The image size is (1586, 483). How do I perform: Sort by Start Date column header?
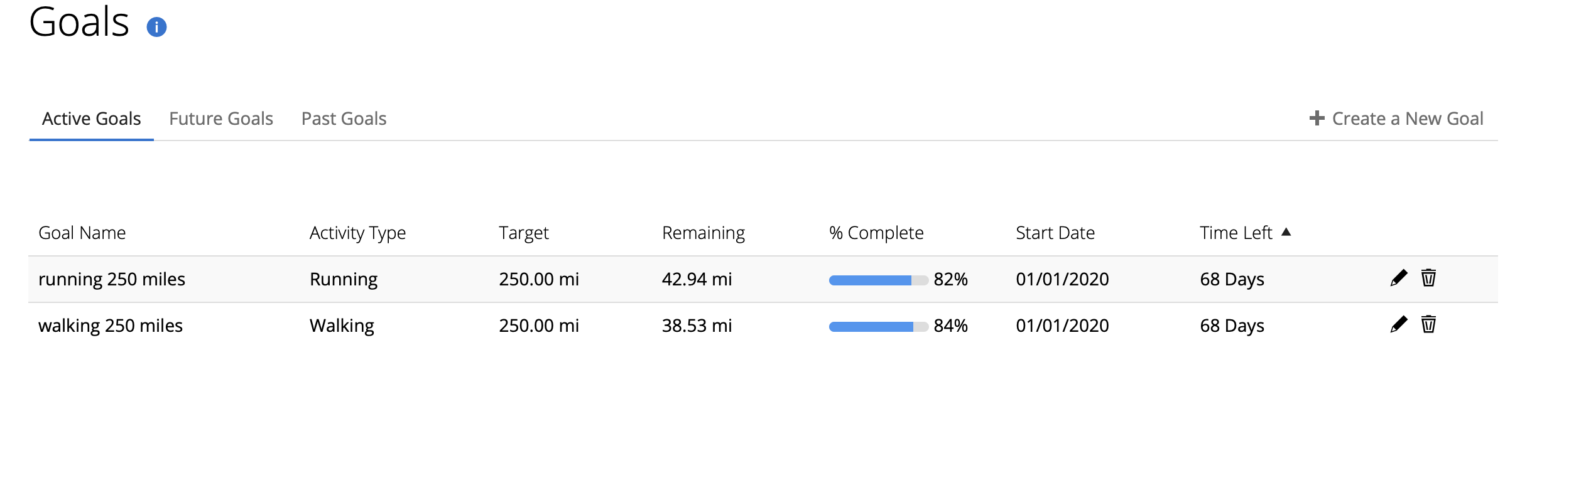pyautogui.click(x=1055, y=233)
